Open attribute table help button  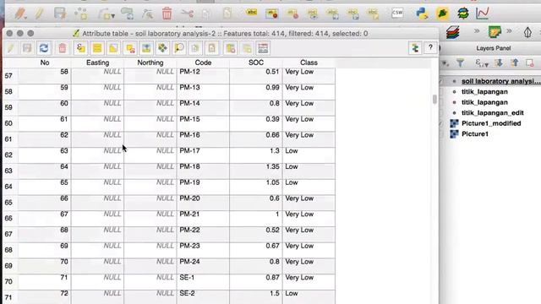tap(430, 47)
